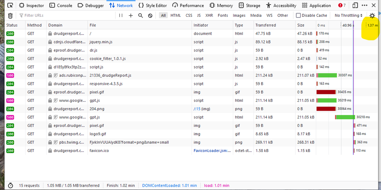
Task: Select the favicon.ico request row
Action: [191, 150]
